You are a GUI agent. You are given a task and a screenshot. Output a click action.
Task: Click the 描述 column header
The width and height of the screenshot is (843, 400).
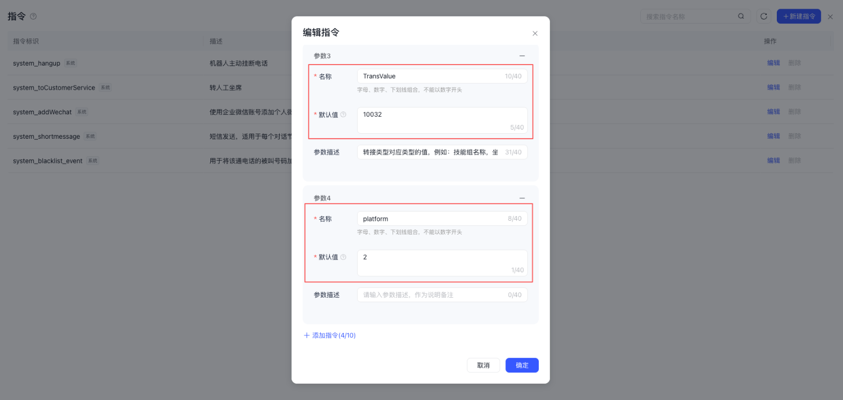pos(216,41)
